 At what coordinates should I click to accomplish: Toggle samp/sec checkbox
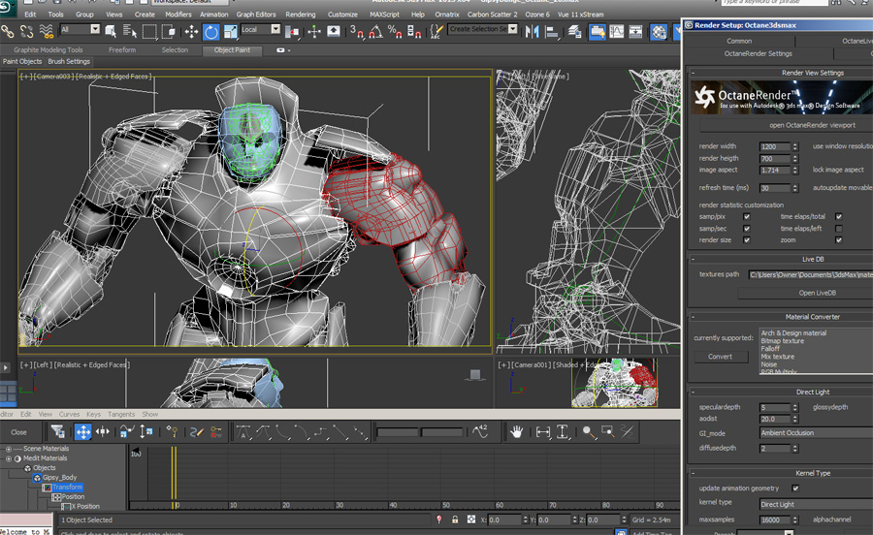pyautogui.click(x=747, y=229)
